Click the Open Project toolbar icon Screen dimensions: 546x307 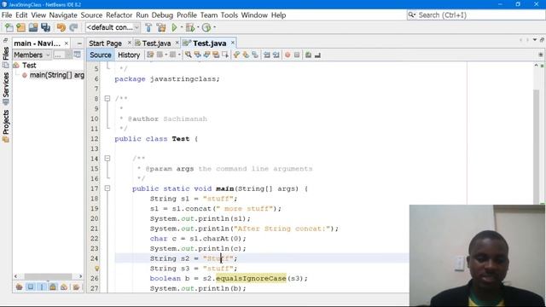(x=33, y=27)
